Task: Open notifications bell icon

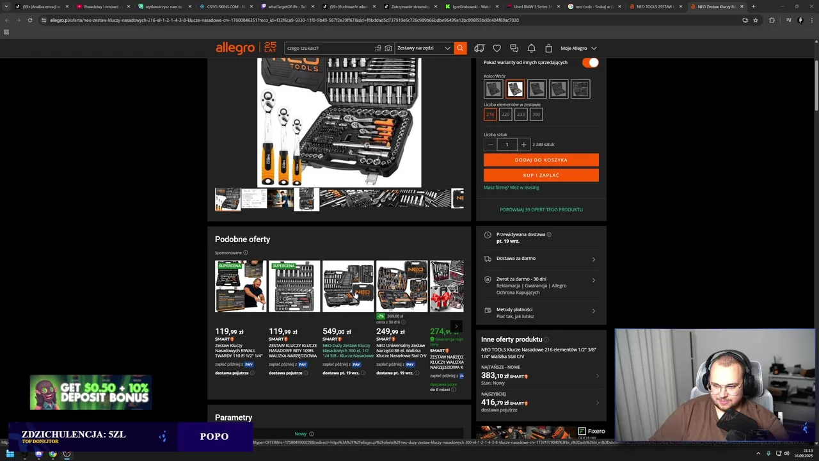Action: point(531,48)
